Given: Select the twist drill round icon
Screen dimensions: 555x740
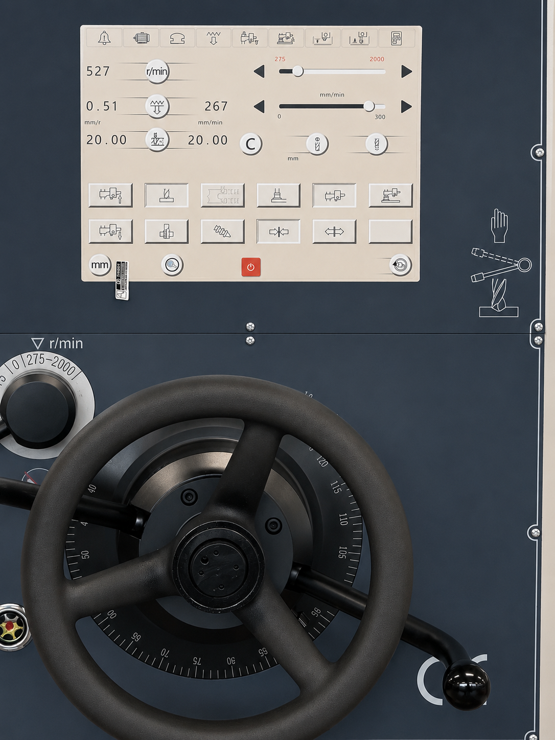Looking at the screenshot, I should click(x=377, y=144).
